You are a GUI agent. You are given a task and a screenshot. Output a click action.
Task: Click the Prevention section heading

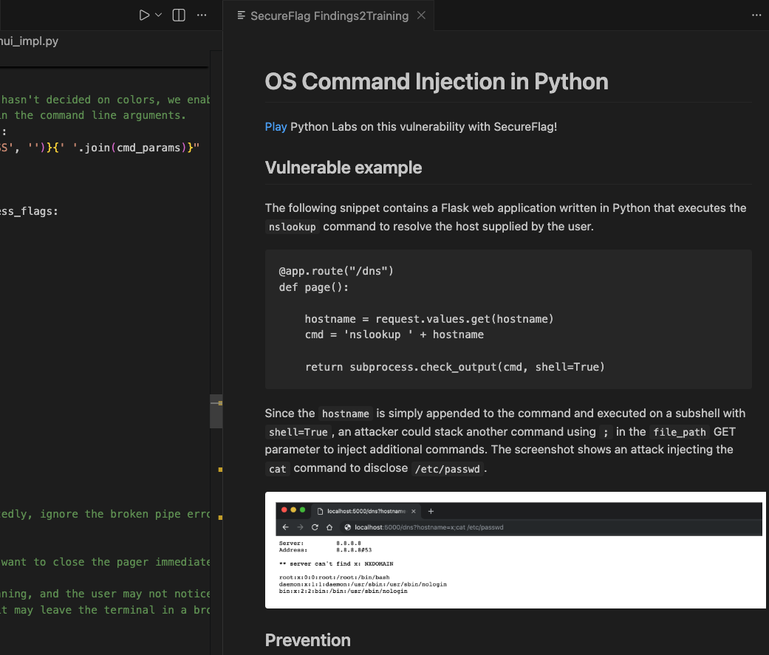(x=307, y=639)
